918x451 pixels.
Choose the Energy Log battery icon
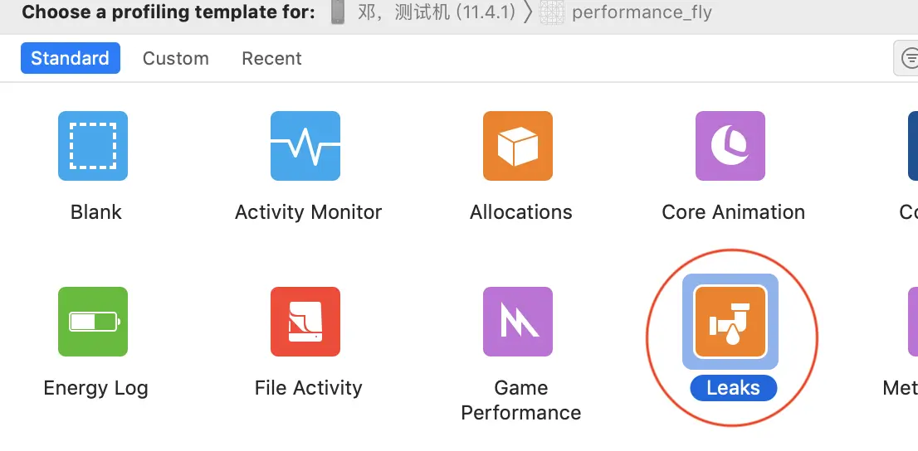(93, 322)
